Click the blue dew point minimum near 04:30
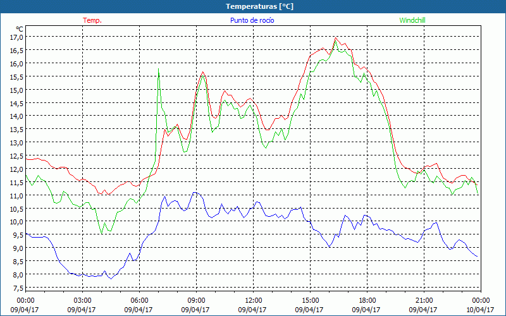Image resolution: width=506 pixels, height=316 pixels. point(111,279)
